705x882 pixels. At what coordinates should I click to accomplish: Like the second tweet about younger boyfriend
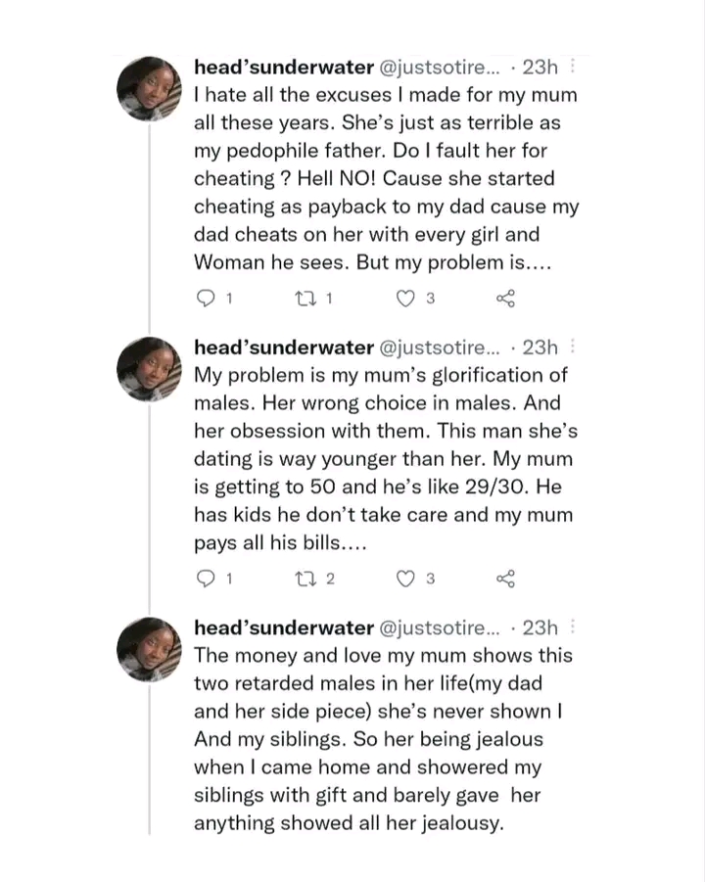406,580
